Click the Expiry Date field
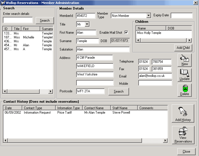 (182, 15)
